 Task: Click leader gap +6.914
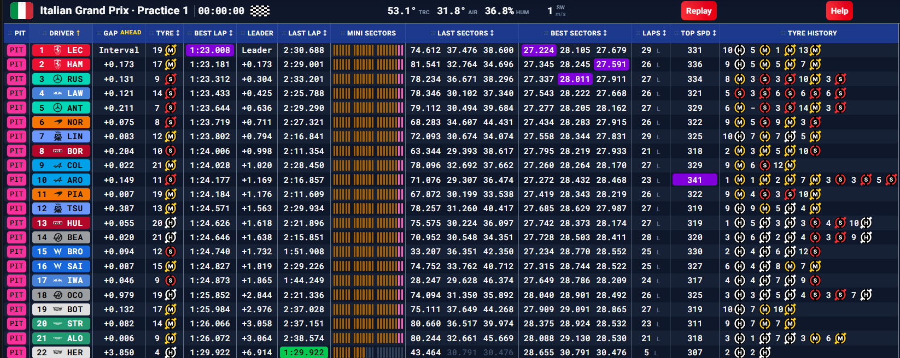257,353
